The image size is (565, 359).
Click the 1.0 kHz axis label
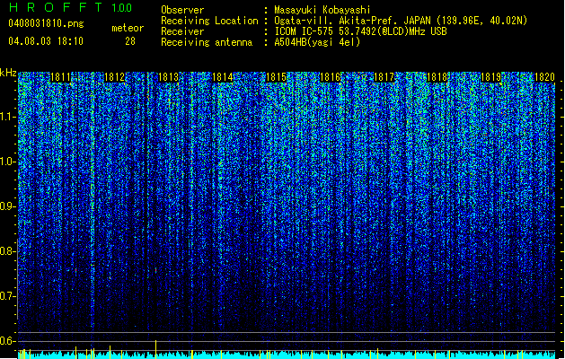(x=8, y=162)
